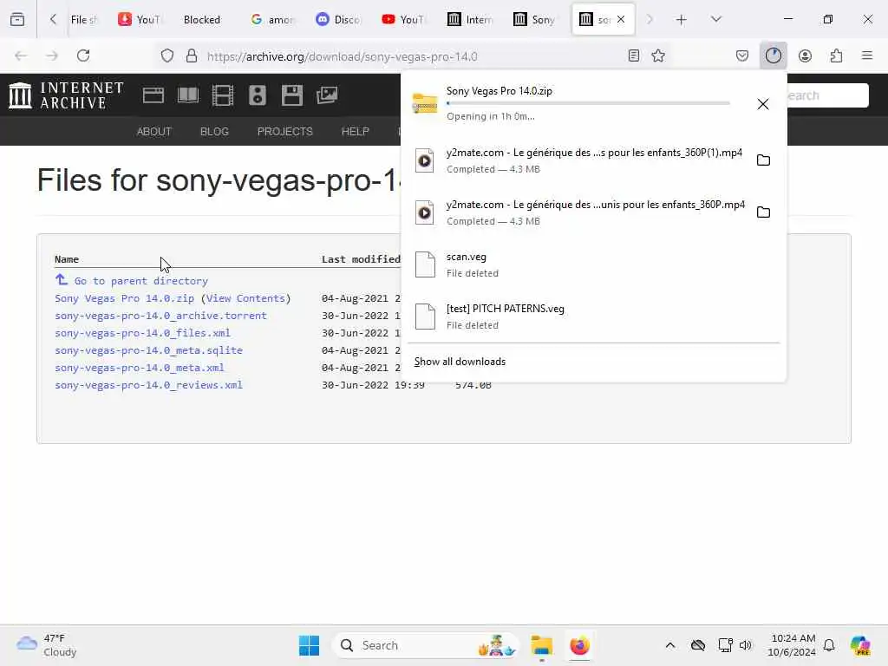Select [test] PITCH PATERNS.veg entry
This screenshot has height=666, width=888.
click(593, 317)
